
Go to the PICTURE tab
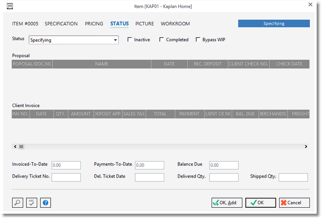click(144, 24)
